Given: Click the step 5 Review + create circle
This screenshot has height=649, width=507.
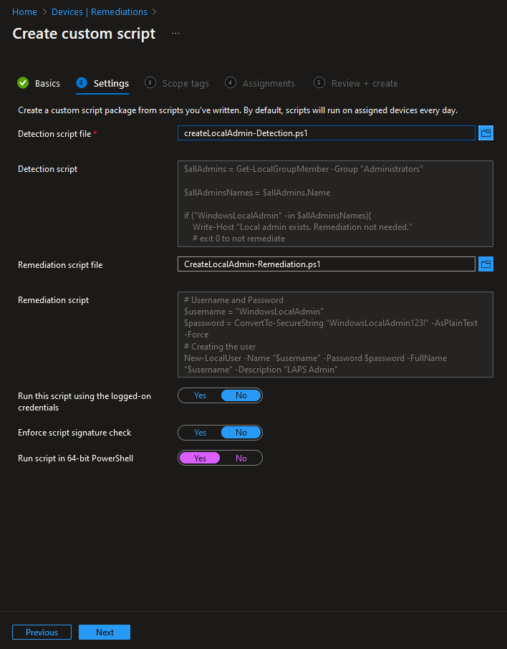Looking at the screenshot, I should point(319,83).
